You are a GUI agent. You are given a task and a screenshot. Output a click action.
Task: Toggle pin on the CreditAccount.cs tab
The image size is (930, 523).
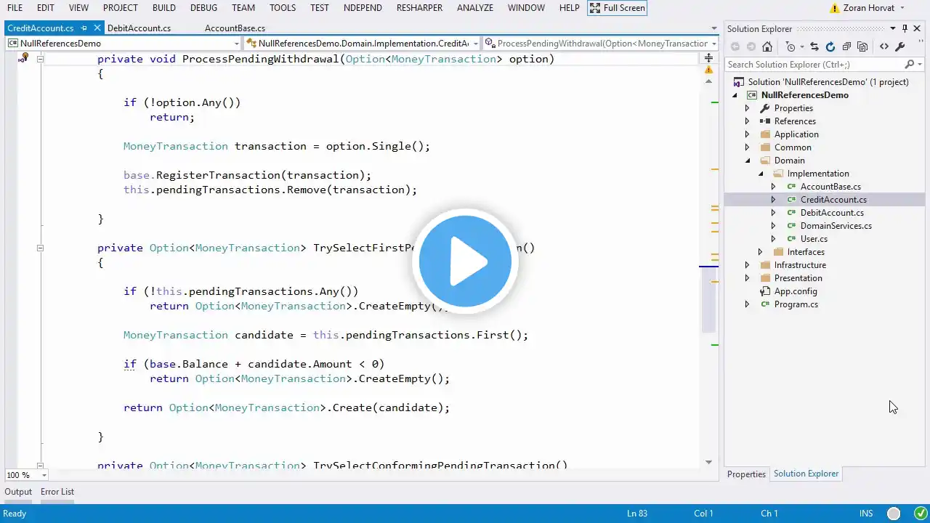pyautogui.click(x=84, y=28)
